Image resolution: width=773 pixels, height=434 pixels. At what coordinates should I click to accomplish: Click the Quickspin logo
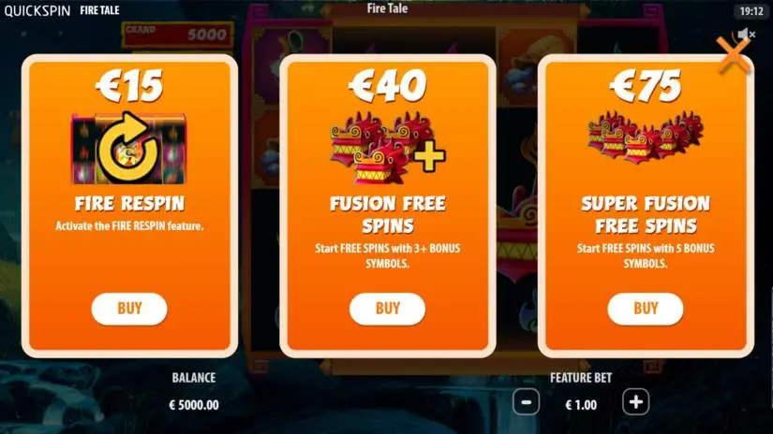click(x=37, y=10)
